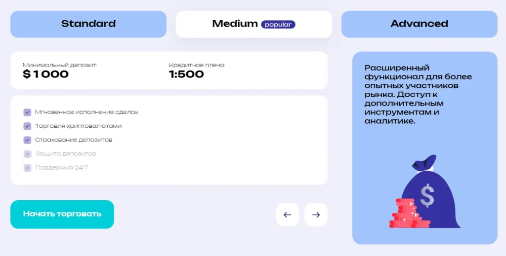Click the disabled 'Защита депозитов' checkbox
This screenshot has width=506, height=256.
(x=28, y=154)
